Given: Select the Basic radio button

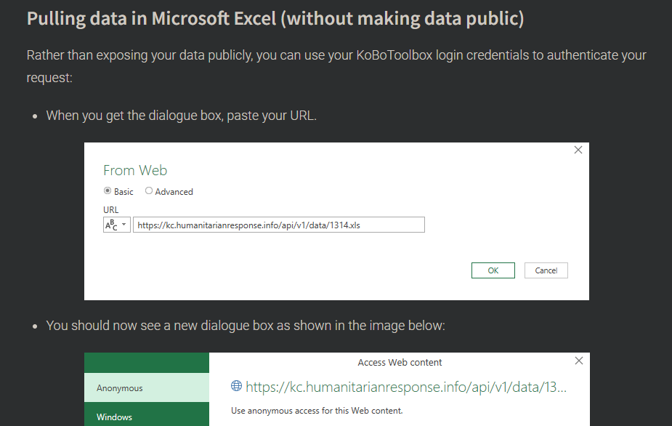Looking at the screenshot, I should coord(108,191).
